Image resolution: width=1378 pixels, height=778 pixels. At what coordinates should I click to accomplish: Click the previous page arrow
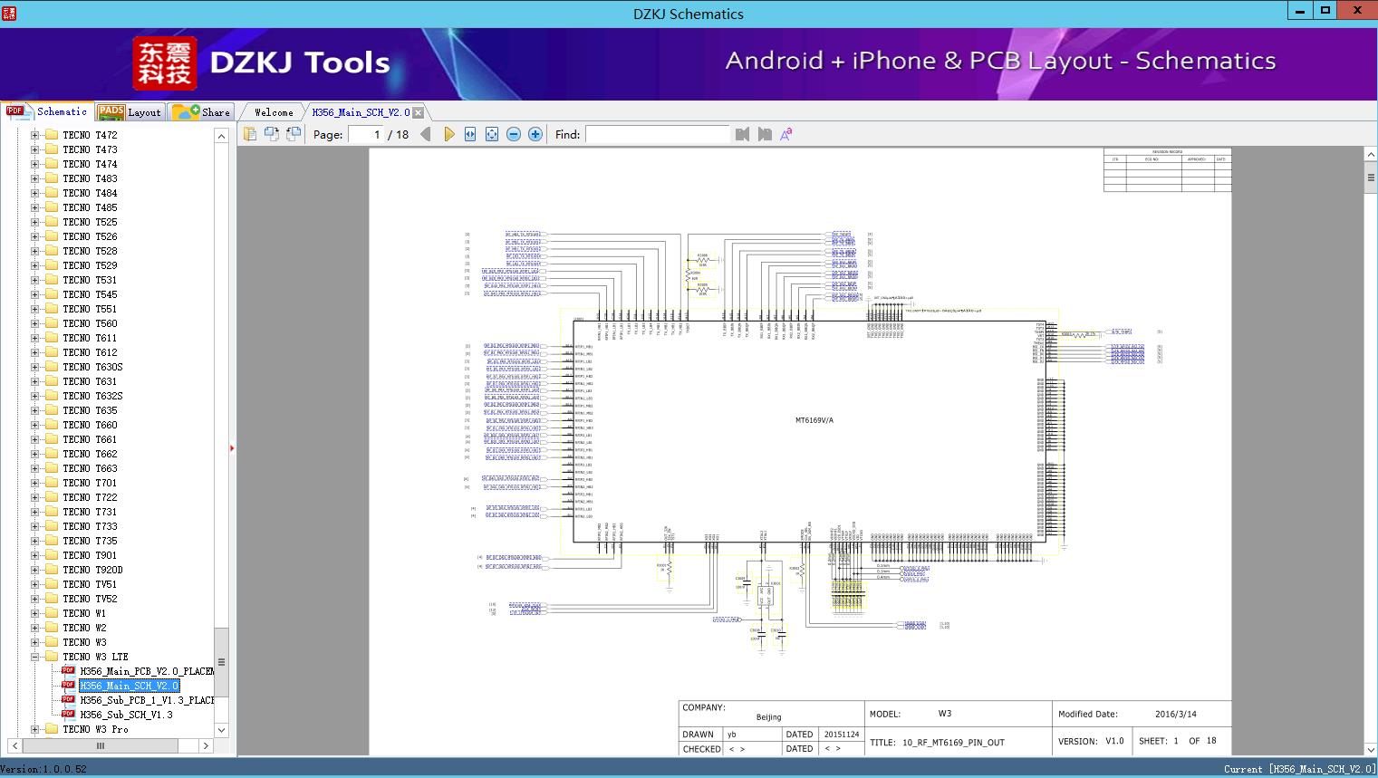tap(426, 134)
